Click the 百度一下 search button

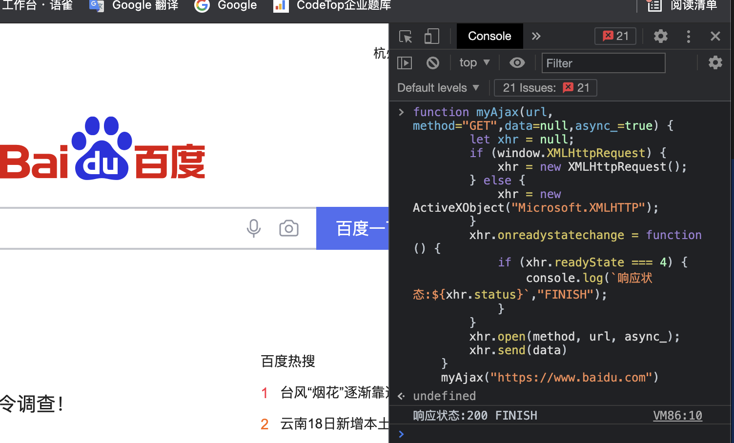(x=352, y=228)
